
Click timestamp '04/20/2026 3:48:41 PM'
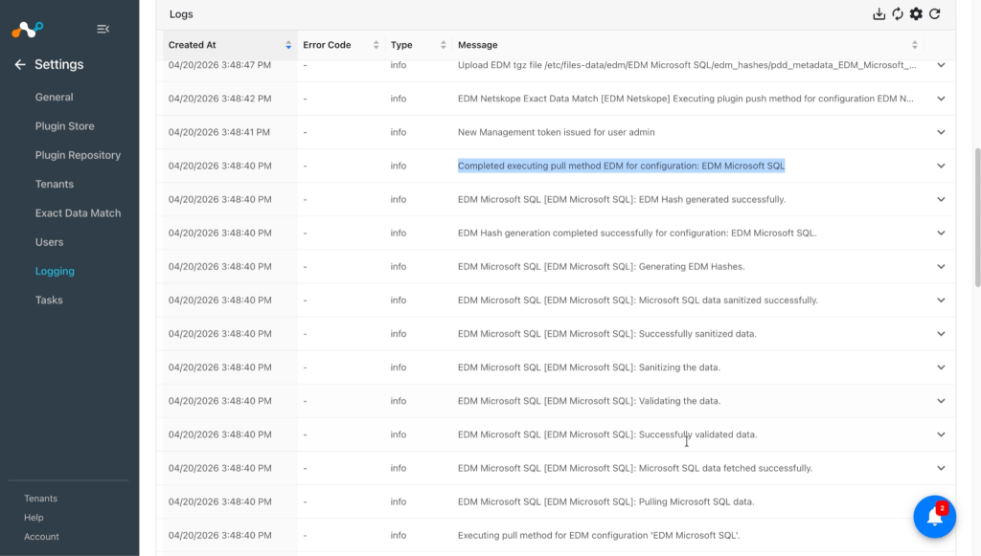pos(219,132)
